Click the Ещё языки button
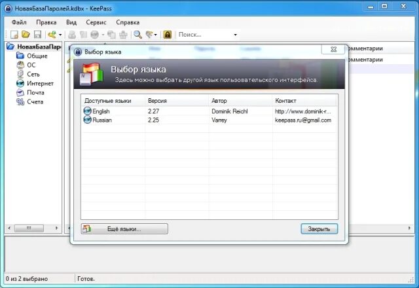This screenshot has height=288, width=419. pos(124,229)
